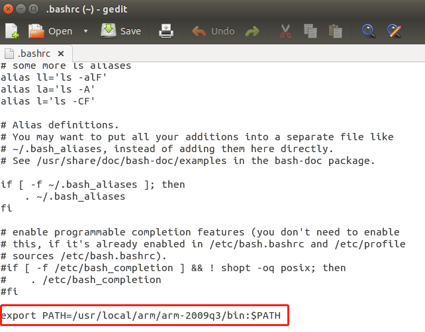Click the document icon in the .bashrc tab
Image resolution: width=425 pixels, height=332 pixels.
[9, 54]
